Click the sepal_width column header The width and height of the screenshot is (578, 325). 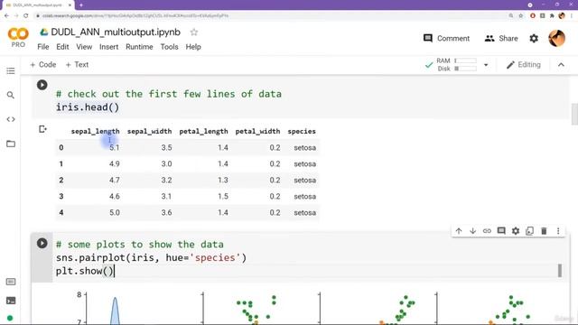pos(149,131)
